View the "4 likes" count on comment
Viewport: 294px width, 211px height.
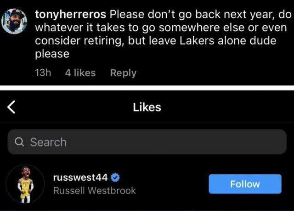(80, 72)
